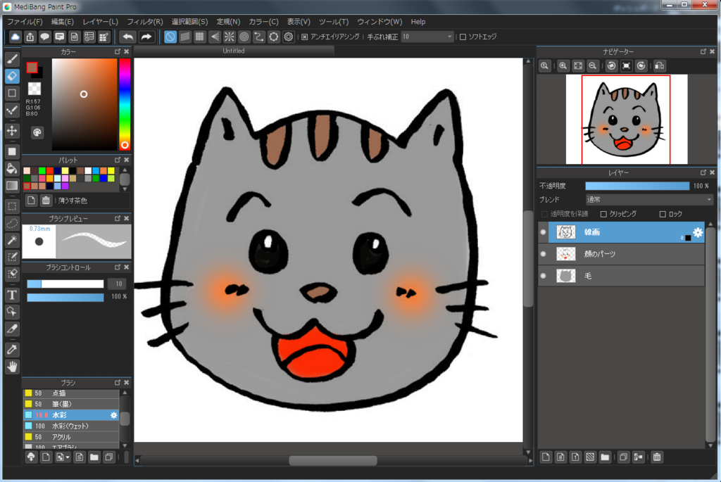Screen dimensions: 721x482
Task: Select the 点描 brush
Action: (x=71, y=393)
